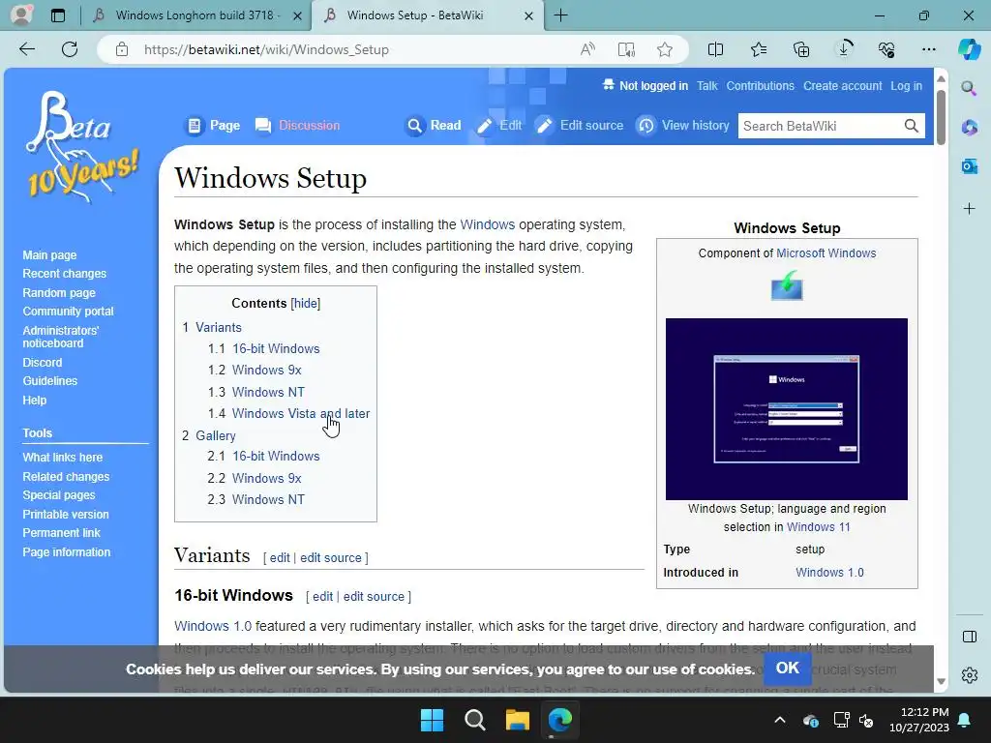Click in the Search BetaWiki field
This screenshot has width=991, height=743.
pyautogui.click(x=821, y=126)
